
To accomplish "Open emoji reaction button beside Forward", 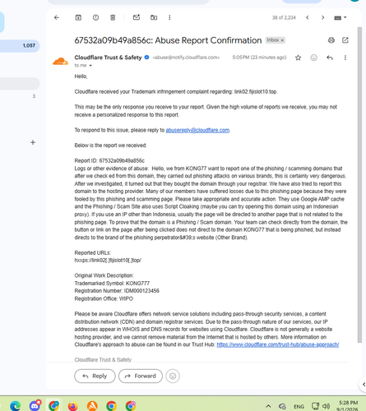I will click(173, 376).
